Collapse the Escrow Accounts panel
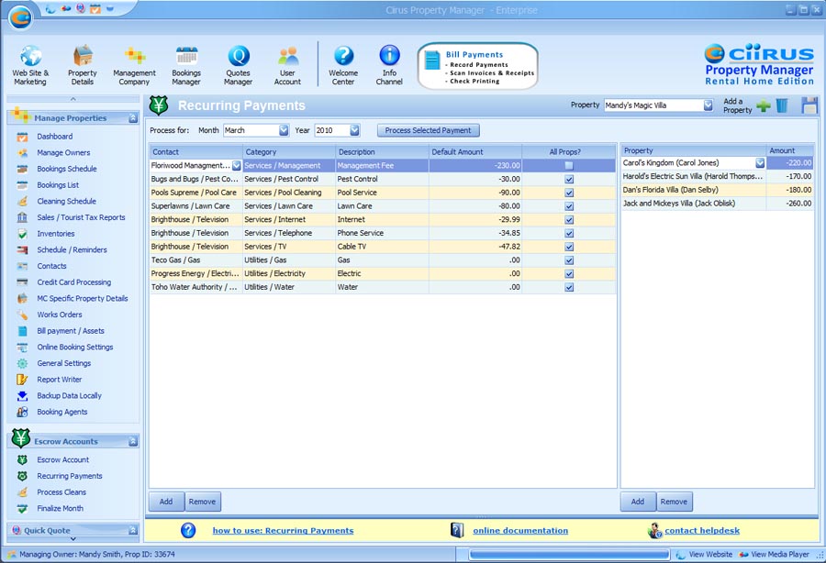 (x=133, y=442)
